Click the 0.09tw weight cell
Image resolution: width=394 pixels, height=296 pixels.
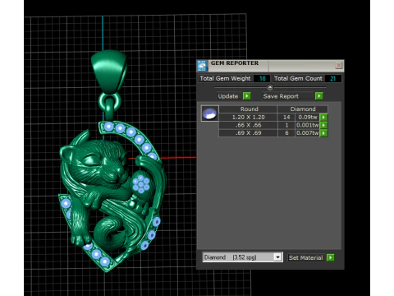[308, 118]
